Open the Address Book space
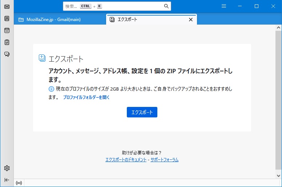This screenshot has height=187, width=282. pyautogui.click(x=7, y=18)
